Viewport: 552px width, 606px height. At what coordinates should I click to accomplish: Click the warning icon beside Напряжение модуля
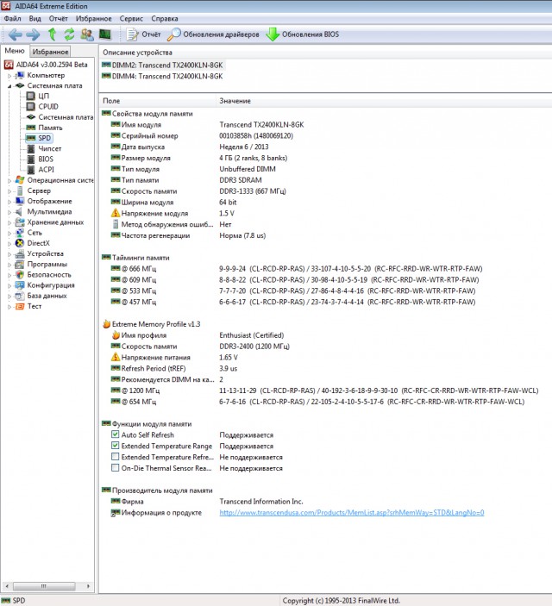click(x=116, y=213)
